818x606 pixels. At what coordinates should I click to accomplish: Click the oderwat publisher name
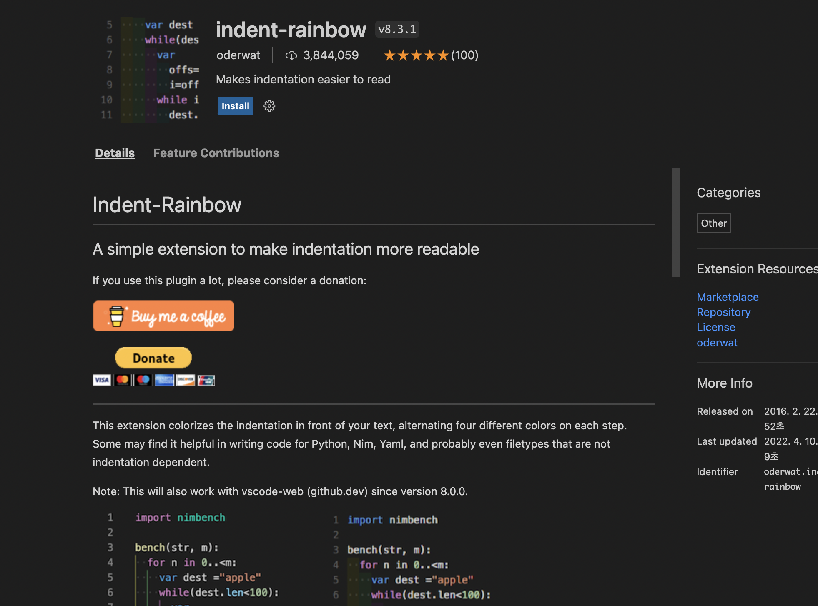pos(238,55)
